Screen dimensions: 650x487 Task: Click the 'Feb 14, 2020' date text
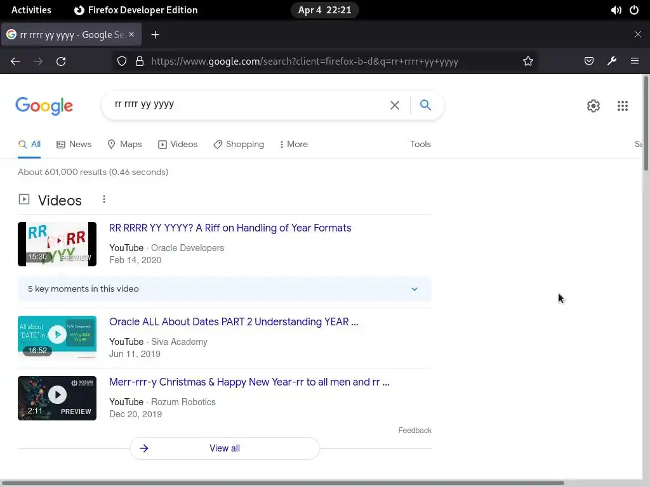(x=135, y=260)
